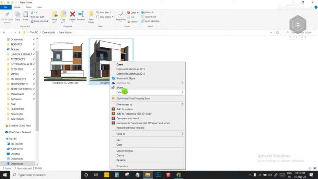Viewport: 318px width, 179px height.
Task: Switch to details view toggle
Action: click(x=310, y=168)
